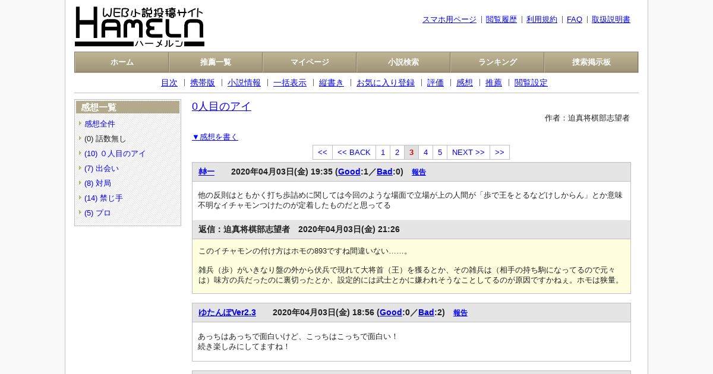The height and width of the screenshot is (374, 713).
Task: Click current page 3 indicator
Action: [412, 152]
